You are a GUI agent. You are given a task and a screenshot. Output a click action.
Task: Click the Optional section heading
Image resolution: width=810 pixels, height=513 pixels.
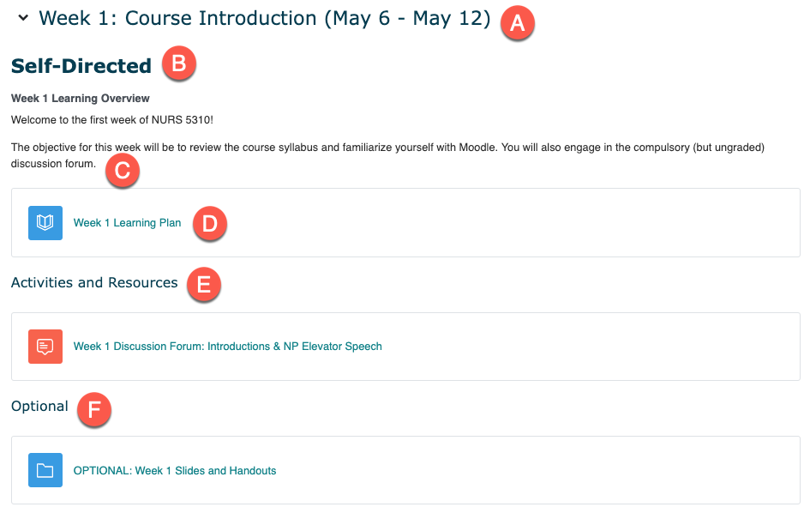(x=39, y=407)
